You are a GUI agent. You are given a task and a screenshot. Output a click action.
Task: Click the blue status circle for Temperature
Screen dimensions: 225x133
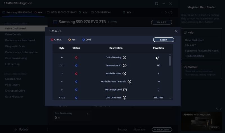click(x=76, y=66)
